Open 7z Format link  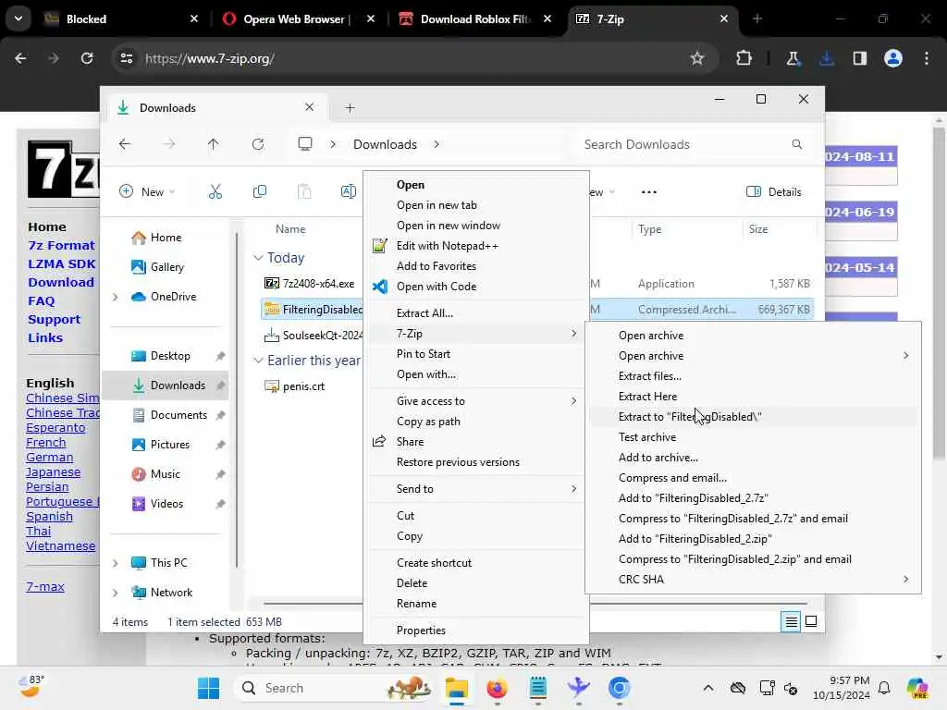click(62, 246)
